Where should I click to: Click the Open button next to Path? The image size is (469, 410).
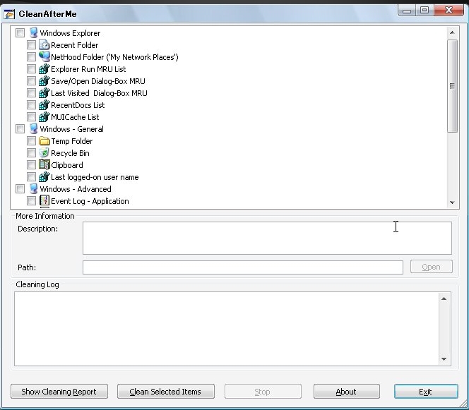click(x=431, y=267)
